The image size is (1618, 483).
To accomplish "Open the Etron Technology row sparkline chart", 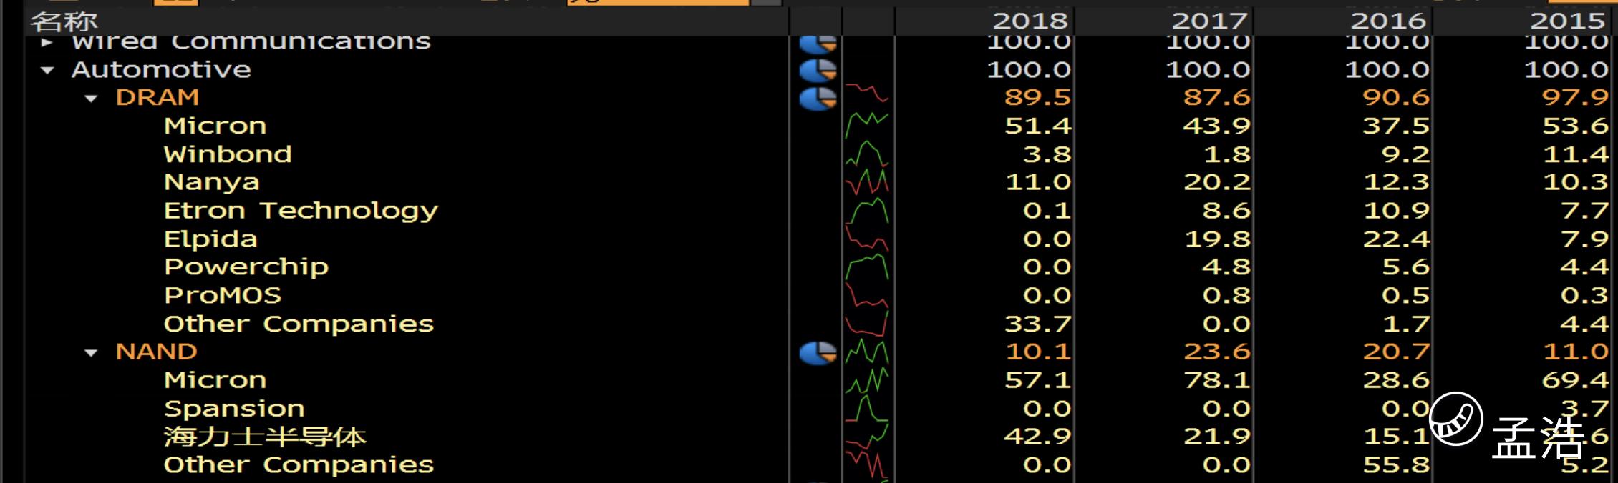I will [x=867, y=210].
